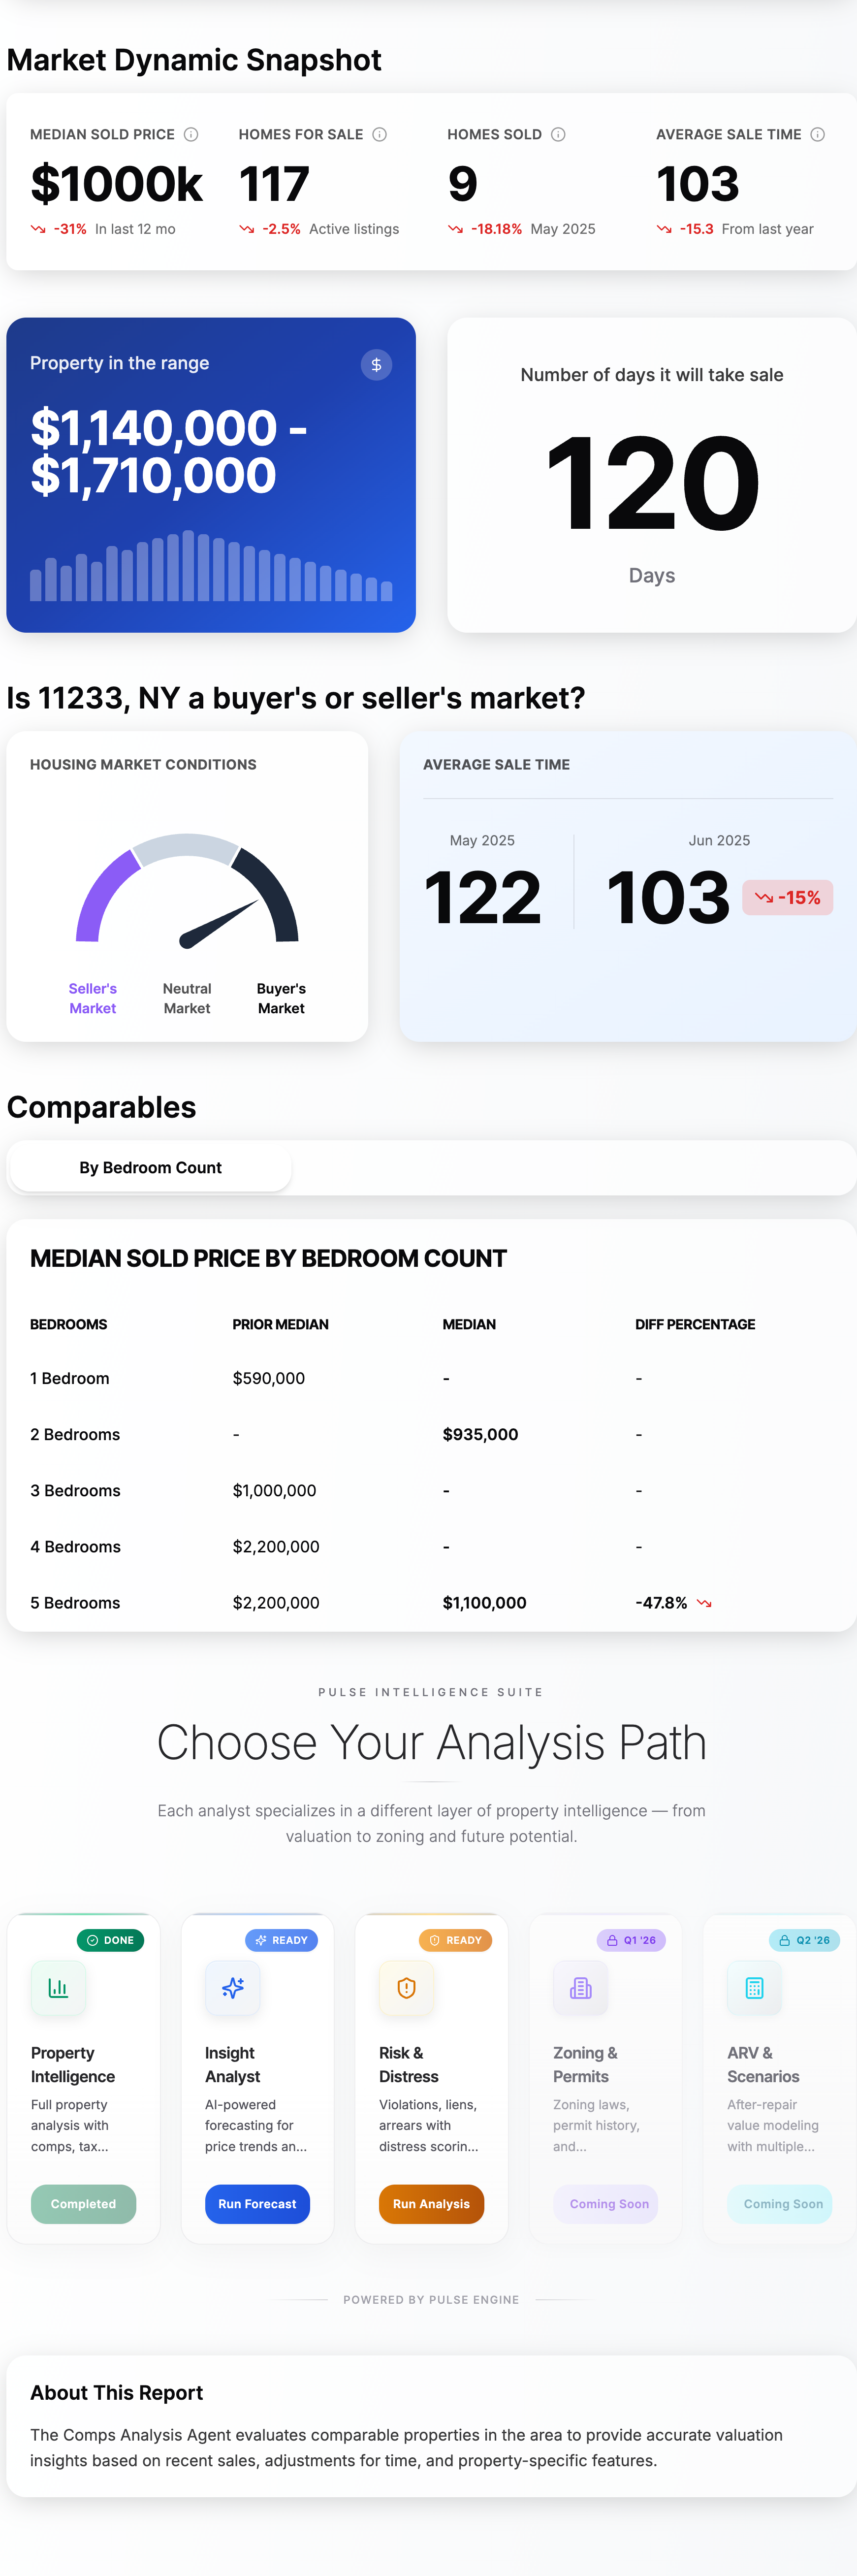
Task: Click Coming Soon under Zoning & Permits
Action: pos(609,2204)
